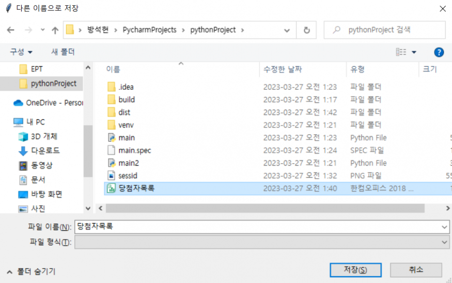452x283 pixels.
Task: Select the sessid PNG file icon
Action: click(x=112, y=176)
